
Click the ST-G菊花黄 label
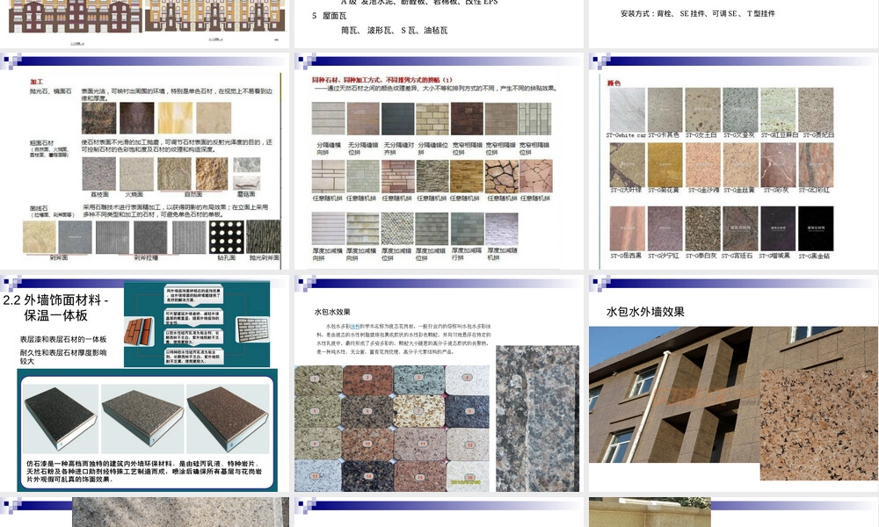(x=664, y=191)
